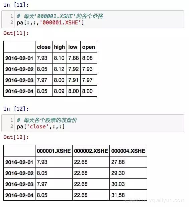Screen dimensions: 189x207
Task: Click 2016-02-04 row label in first table
Action: 19,91
